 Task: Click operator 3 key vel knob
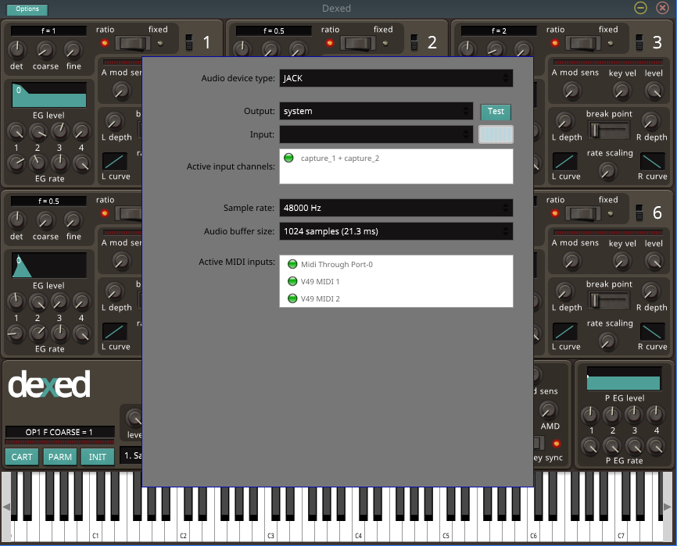pyautogui.click(x=621, y=91)
